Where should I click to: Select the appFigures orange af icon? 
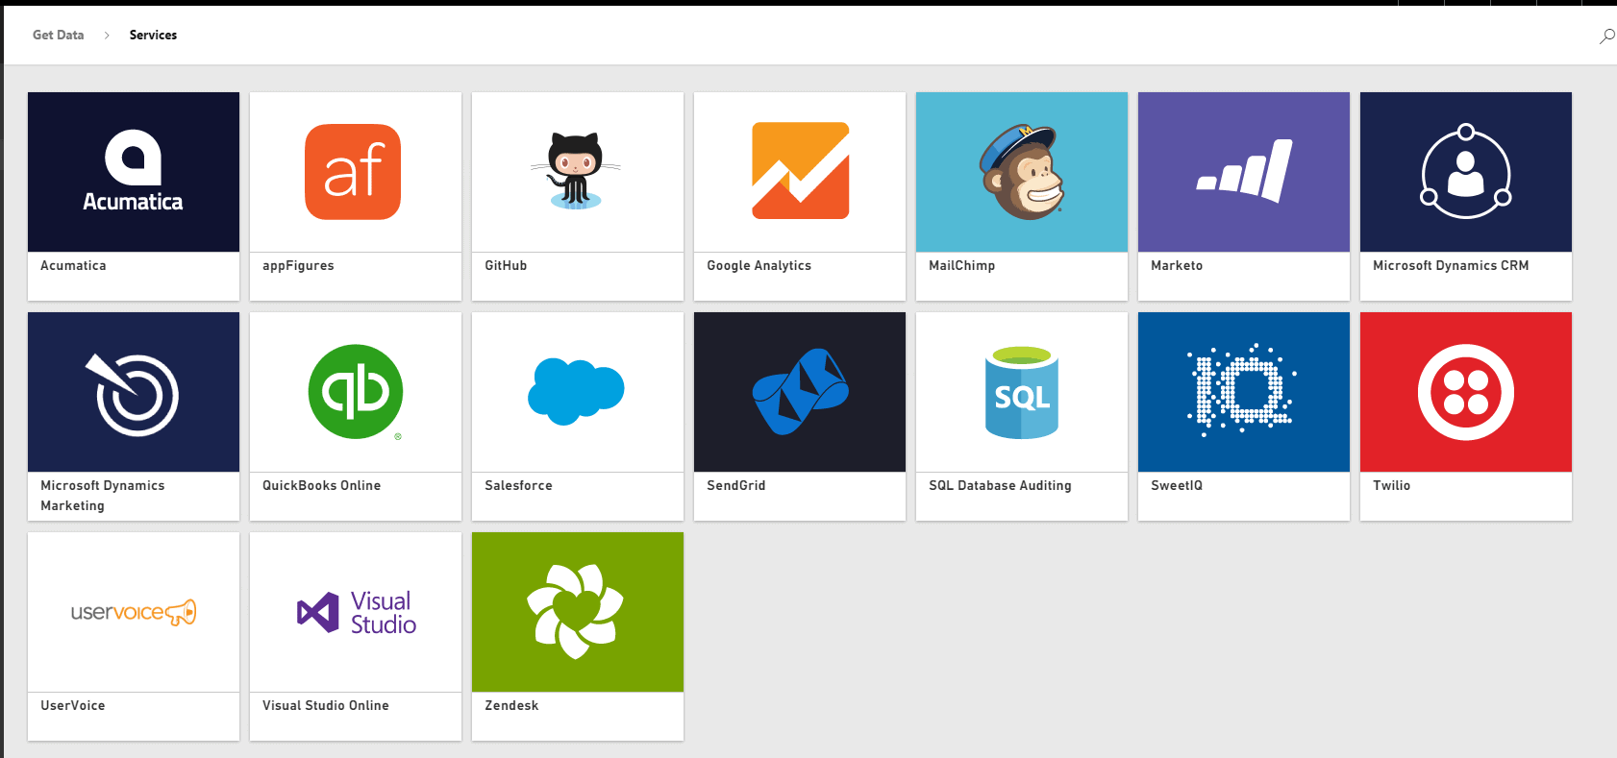[353, 172]
